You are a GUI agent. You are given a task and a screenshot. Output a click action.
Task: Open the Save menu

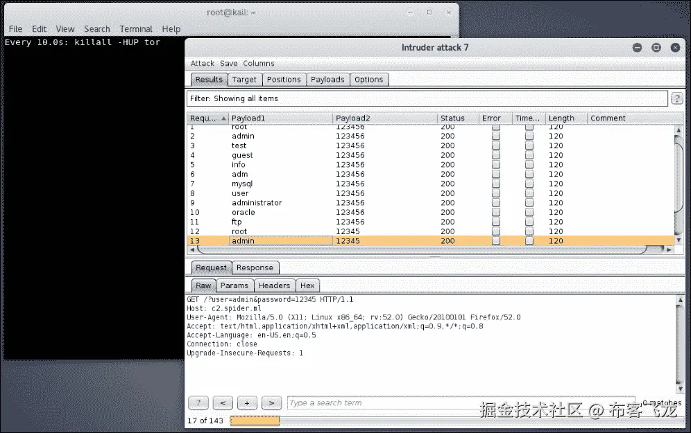tap(229, 63)
